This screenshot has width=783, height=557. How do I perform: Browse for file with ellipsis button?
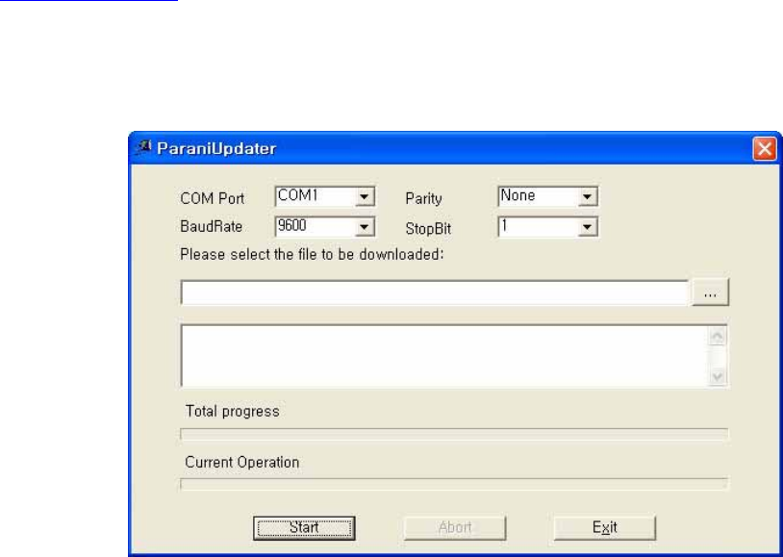pos(711,292)
